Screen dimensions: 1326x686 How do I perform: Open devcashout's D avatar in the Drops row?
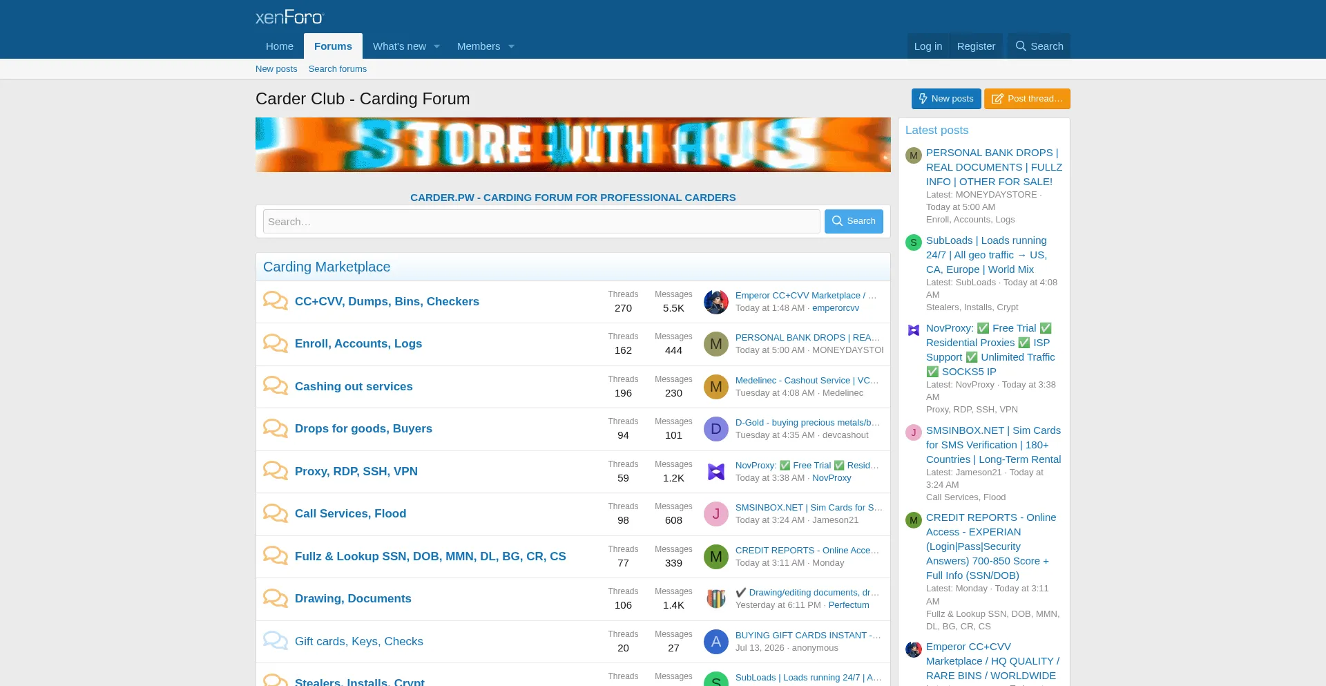click(x=716, y=429)
